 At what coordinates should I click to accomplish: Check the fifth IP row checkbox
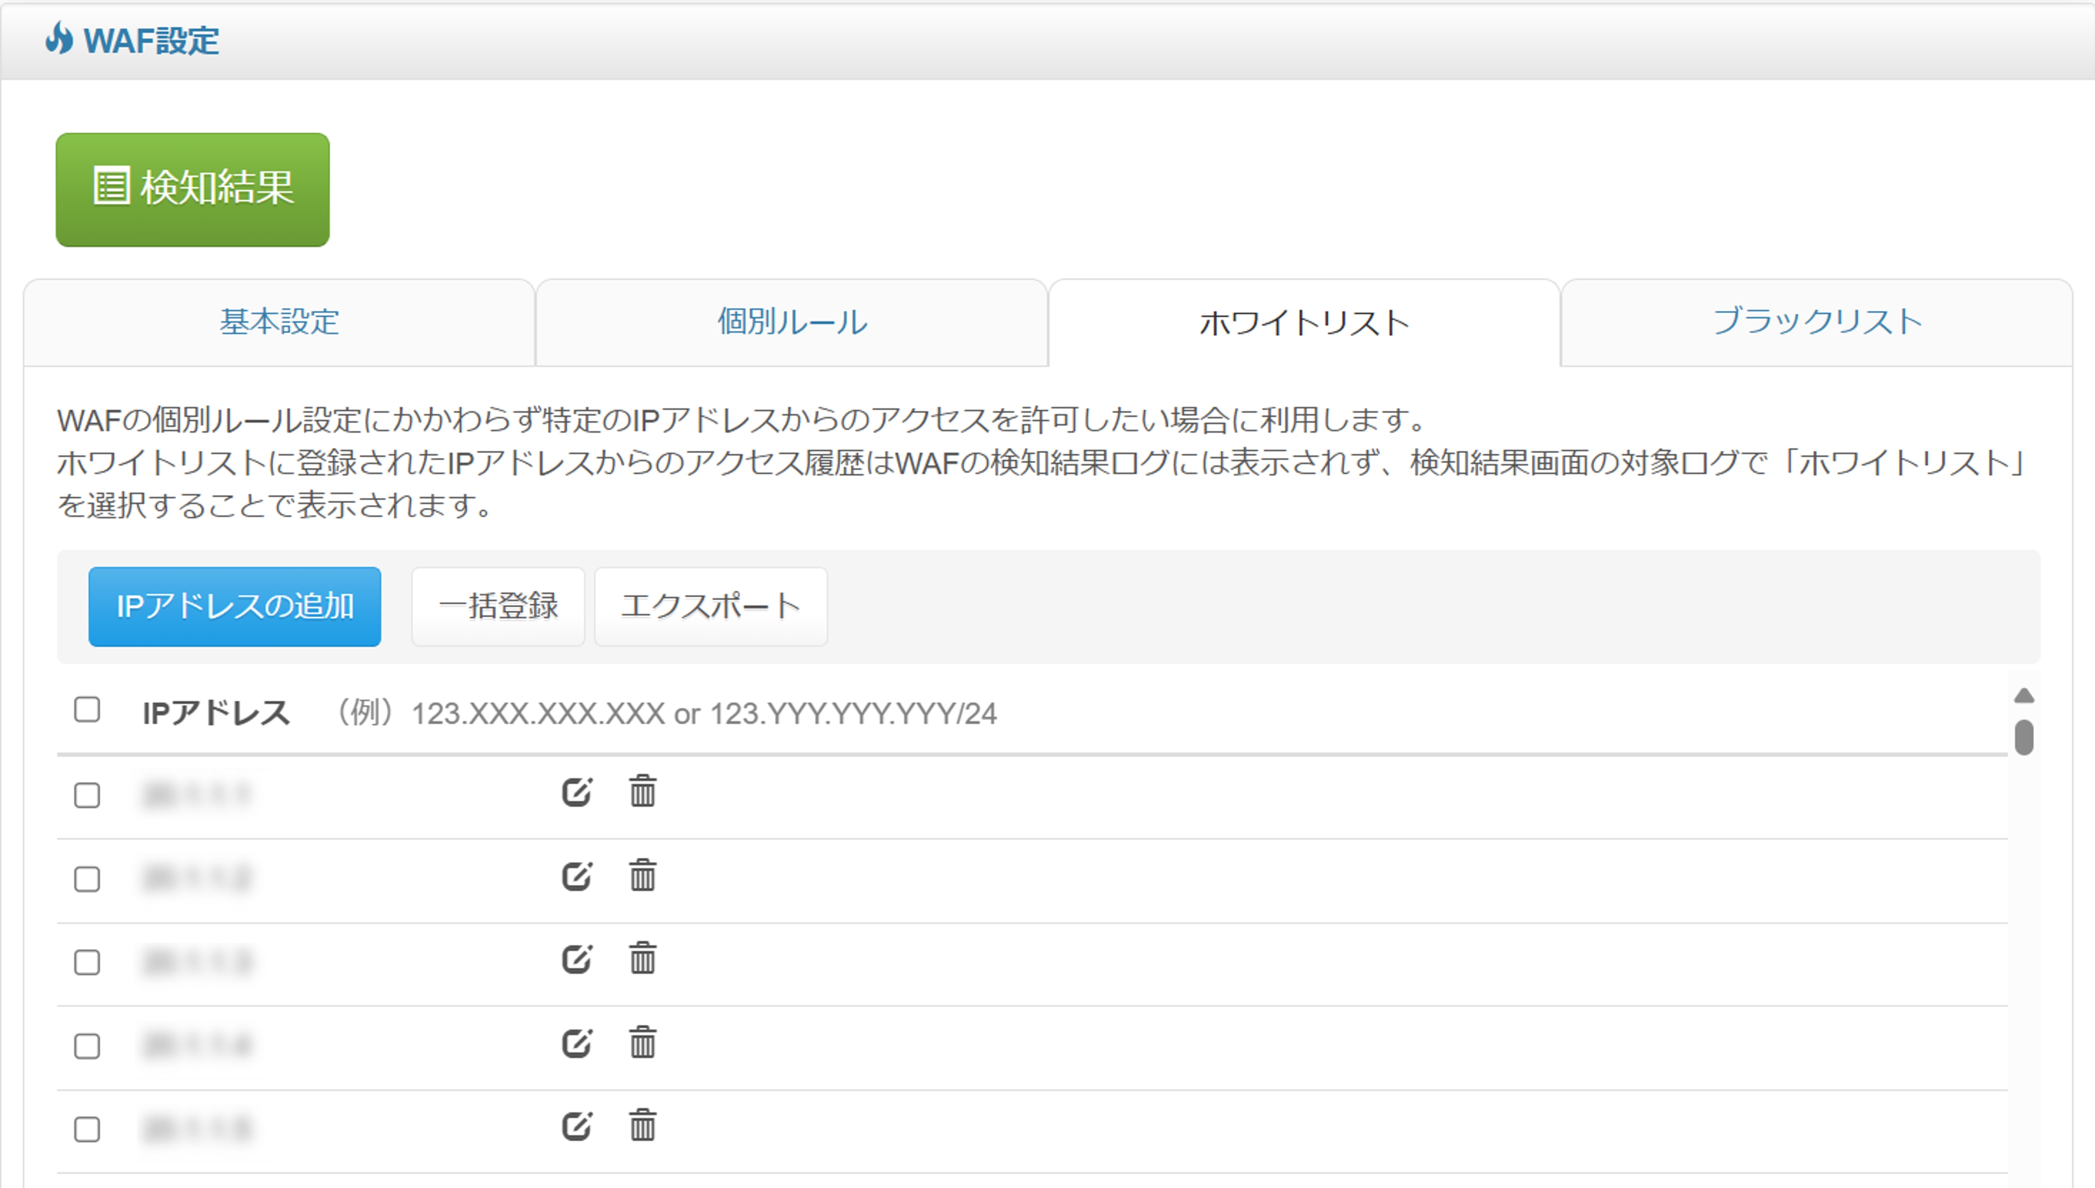87,1129
